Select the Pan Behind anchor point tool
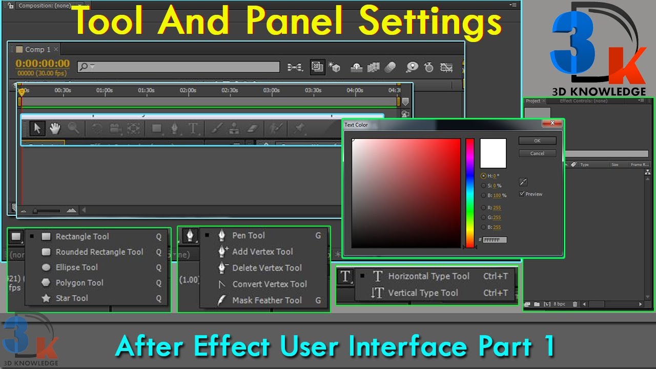This screenshot has width=656, height=369. [134, 128]
